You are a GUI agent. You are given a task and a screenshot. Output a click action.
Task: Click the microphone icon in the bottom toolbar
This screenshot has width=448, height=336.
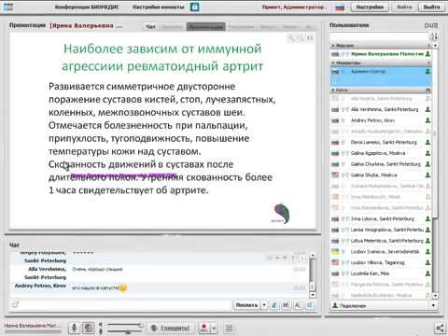(75, 328)
